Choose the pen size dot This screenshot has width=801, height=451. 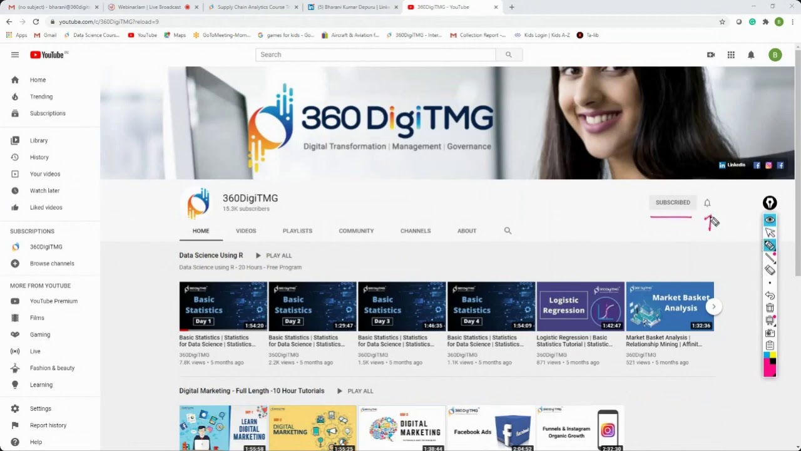[x=770, y=283]
